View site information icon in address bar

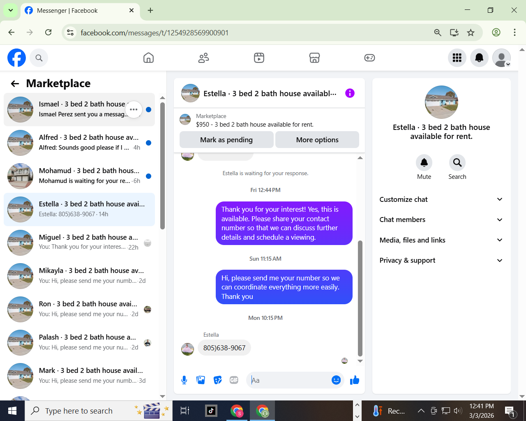click(70, 32)
